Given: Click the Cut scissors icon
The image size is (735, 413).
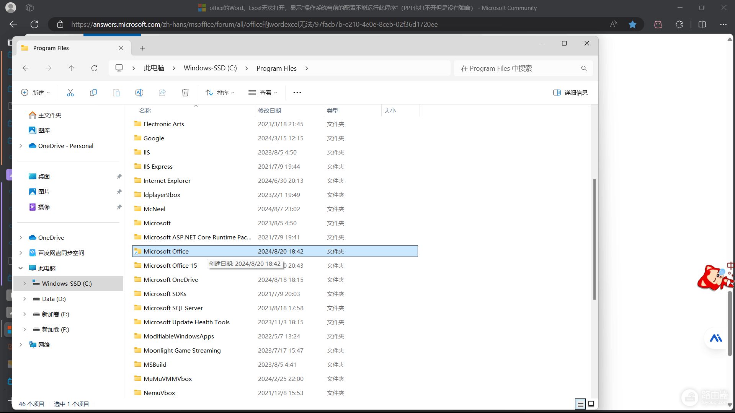Looking at the screenshot, I should pos(70,93).
